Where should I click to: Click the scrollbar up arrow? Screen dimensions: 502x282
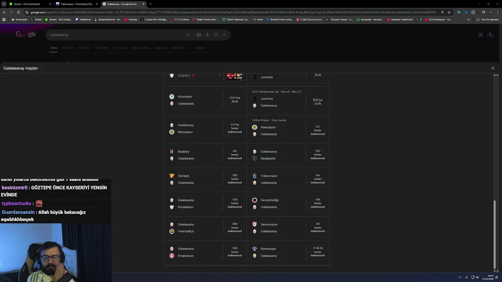[x=495, y=75]
